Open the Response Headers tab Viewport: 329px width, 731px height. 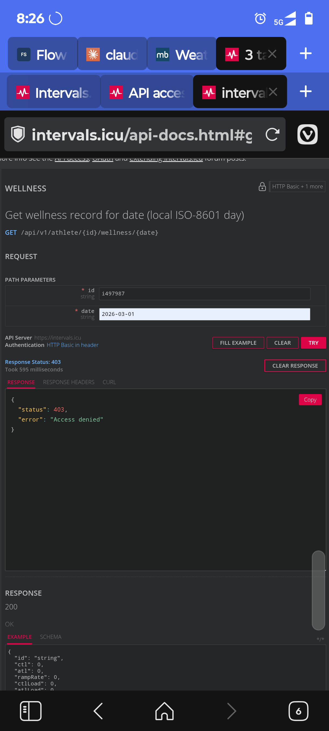tap(69, 382)
